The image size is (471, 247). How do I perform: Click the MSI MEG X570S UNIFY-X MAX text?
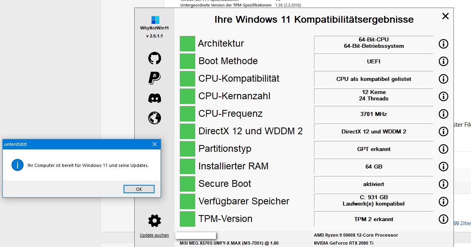(x=229, y=243)
